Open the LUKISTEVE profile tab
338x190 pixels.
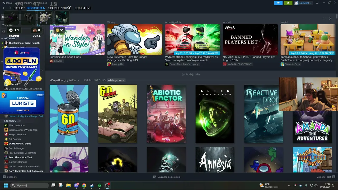83,8
